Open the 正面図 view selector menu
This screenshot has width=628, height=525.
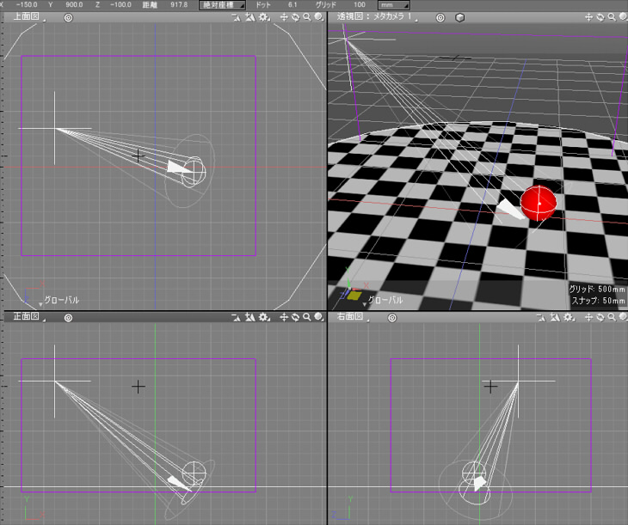28,317
